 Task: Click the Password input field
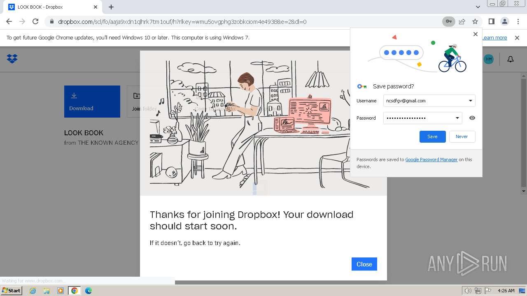pos(422,118)
